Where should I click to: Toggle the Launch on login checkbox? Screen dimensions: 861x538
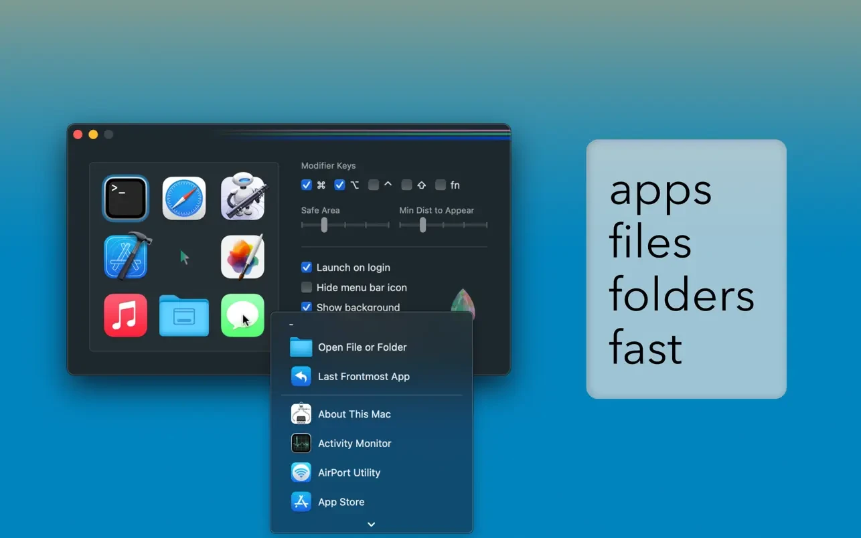click(307, 268)
